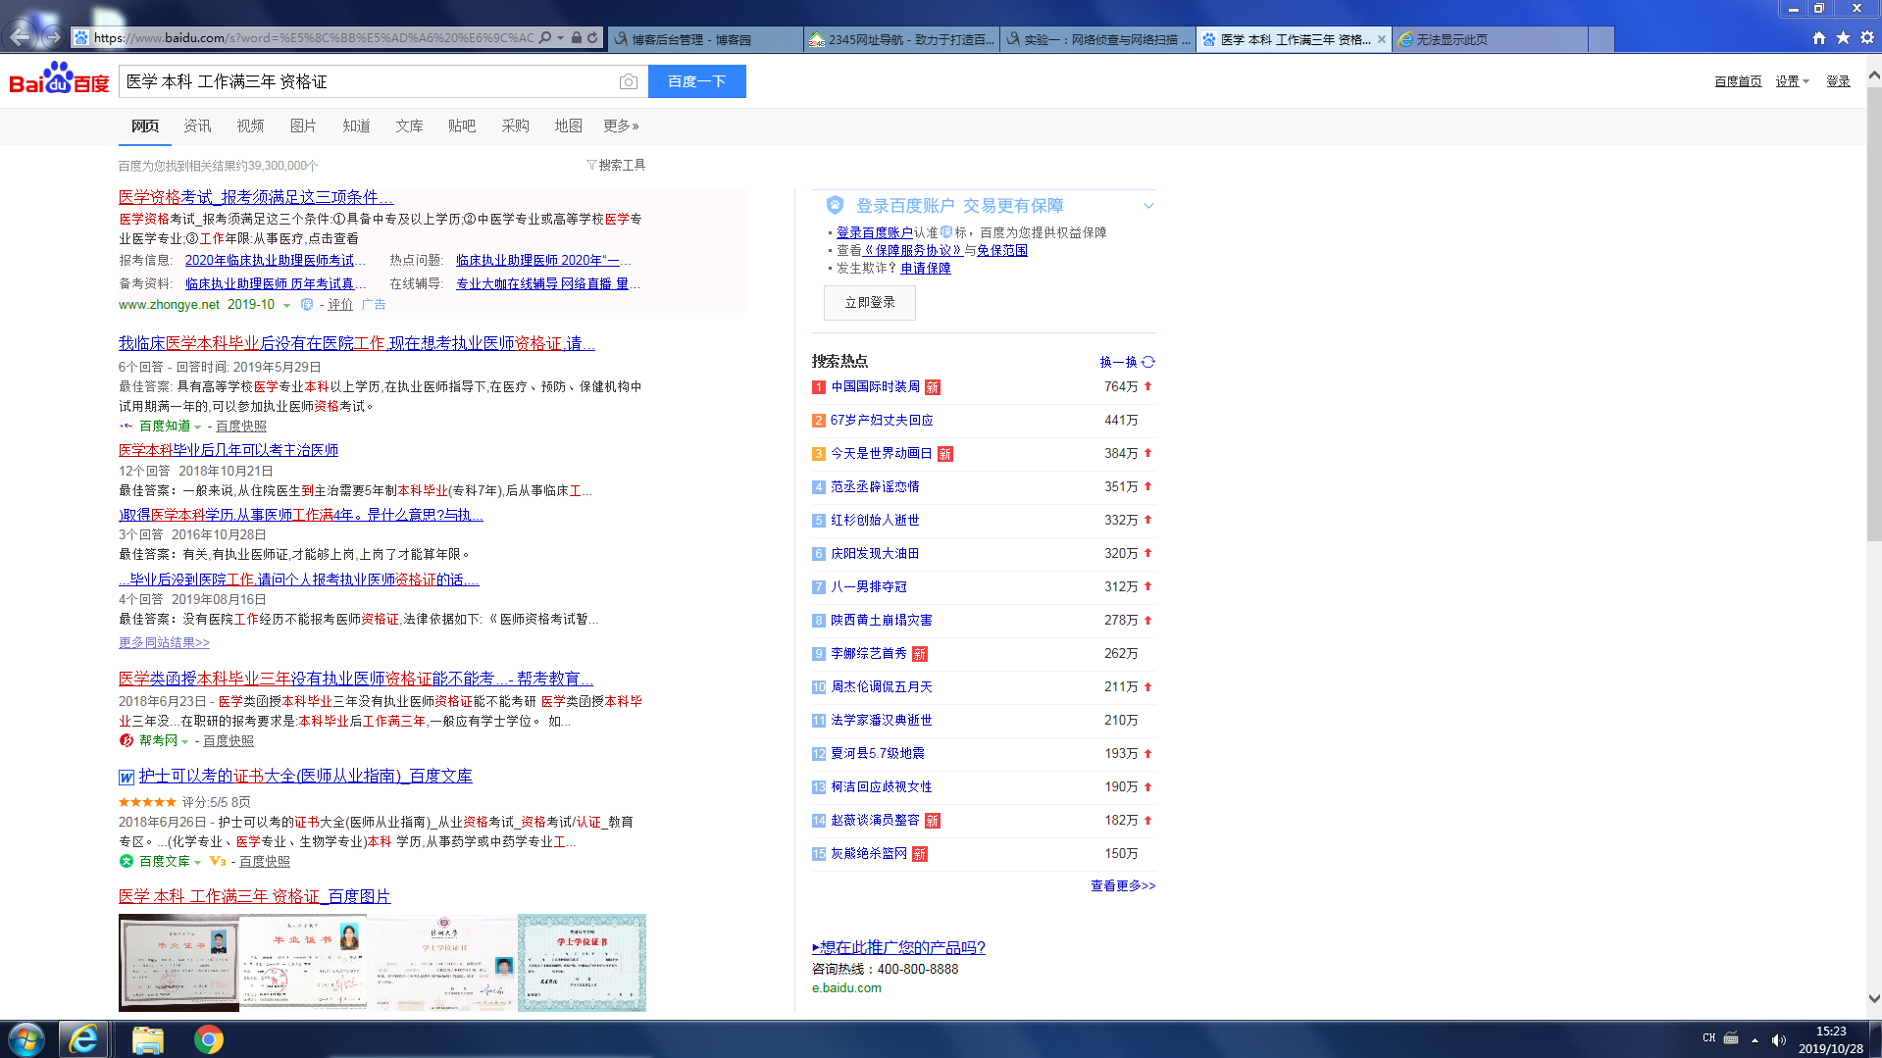
Task: Open IE tools gear icon
Action: 1866,37
